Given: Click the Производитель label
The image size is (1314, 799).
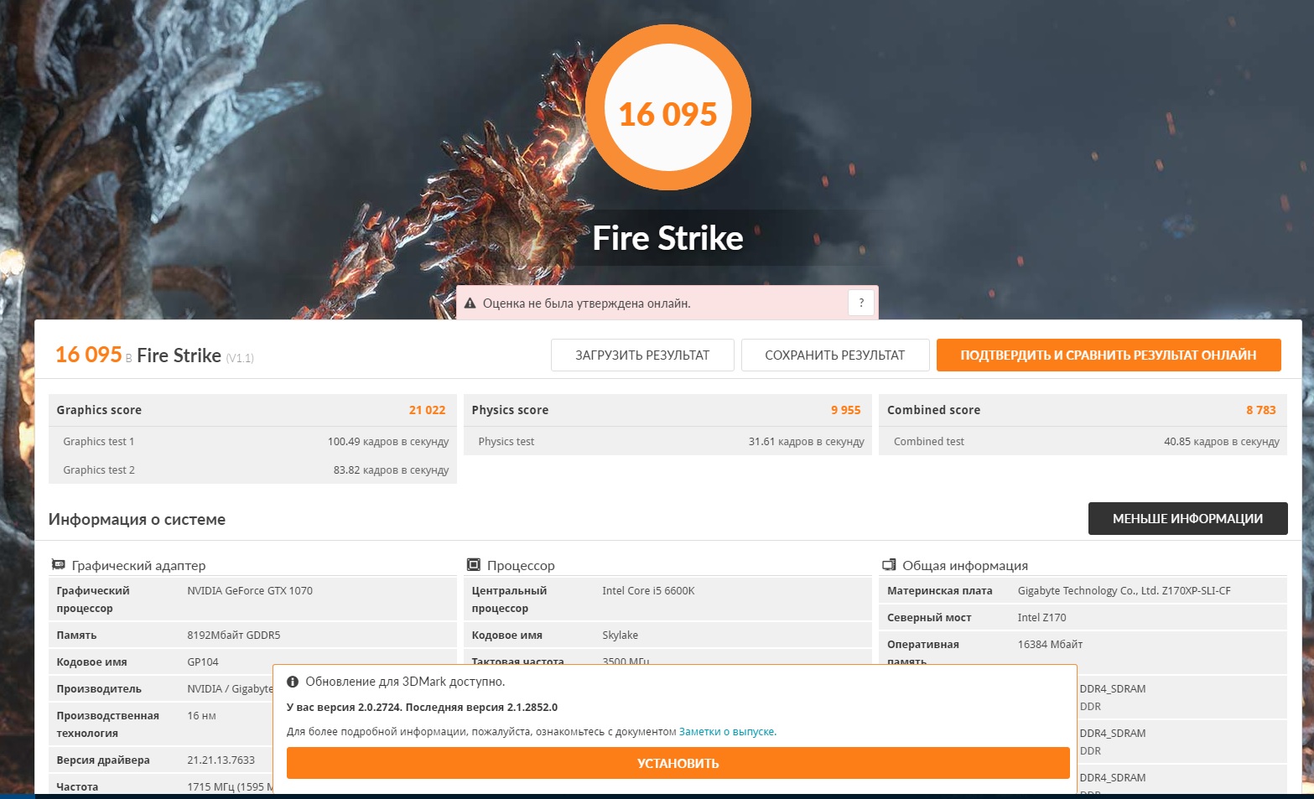Looking at the screenshot, I should [99, 688].
